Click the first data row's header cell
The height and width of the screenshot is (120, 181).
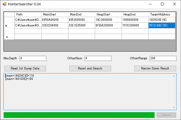(9, 20)
